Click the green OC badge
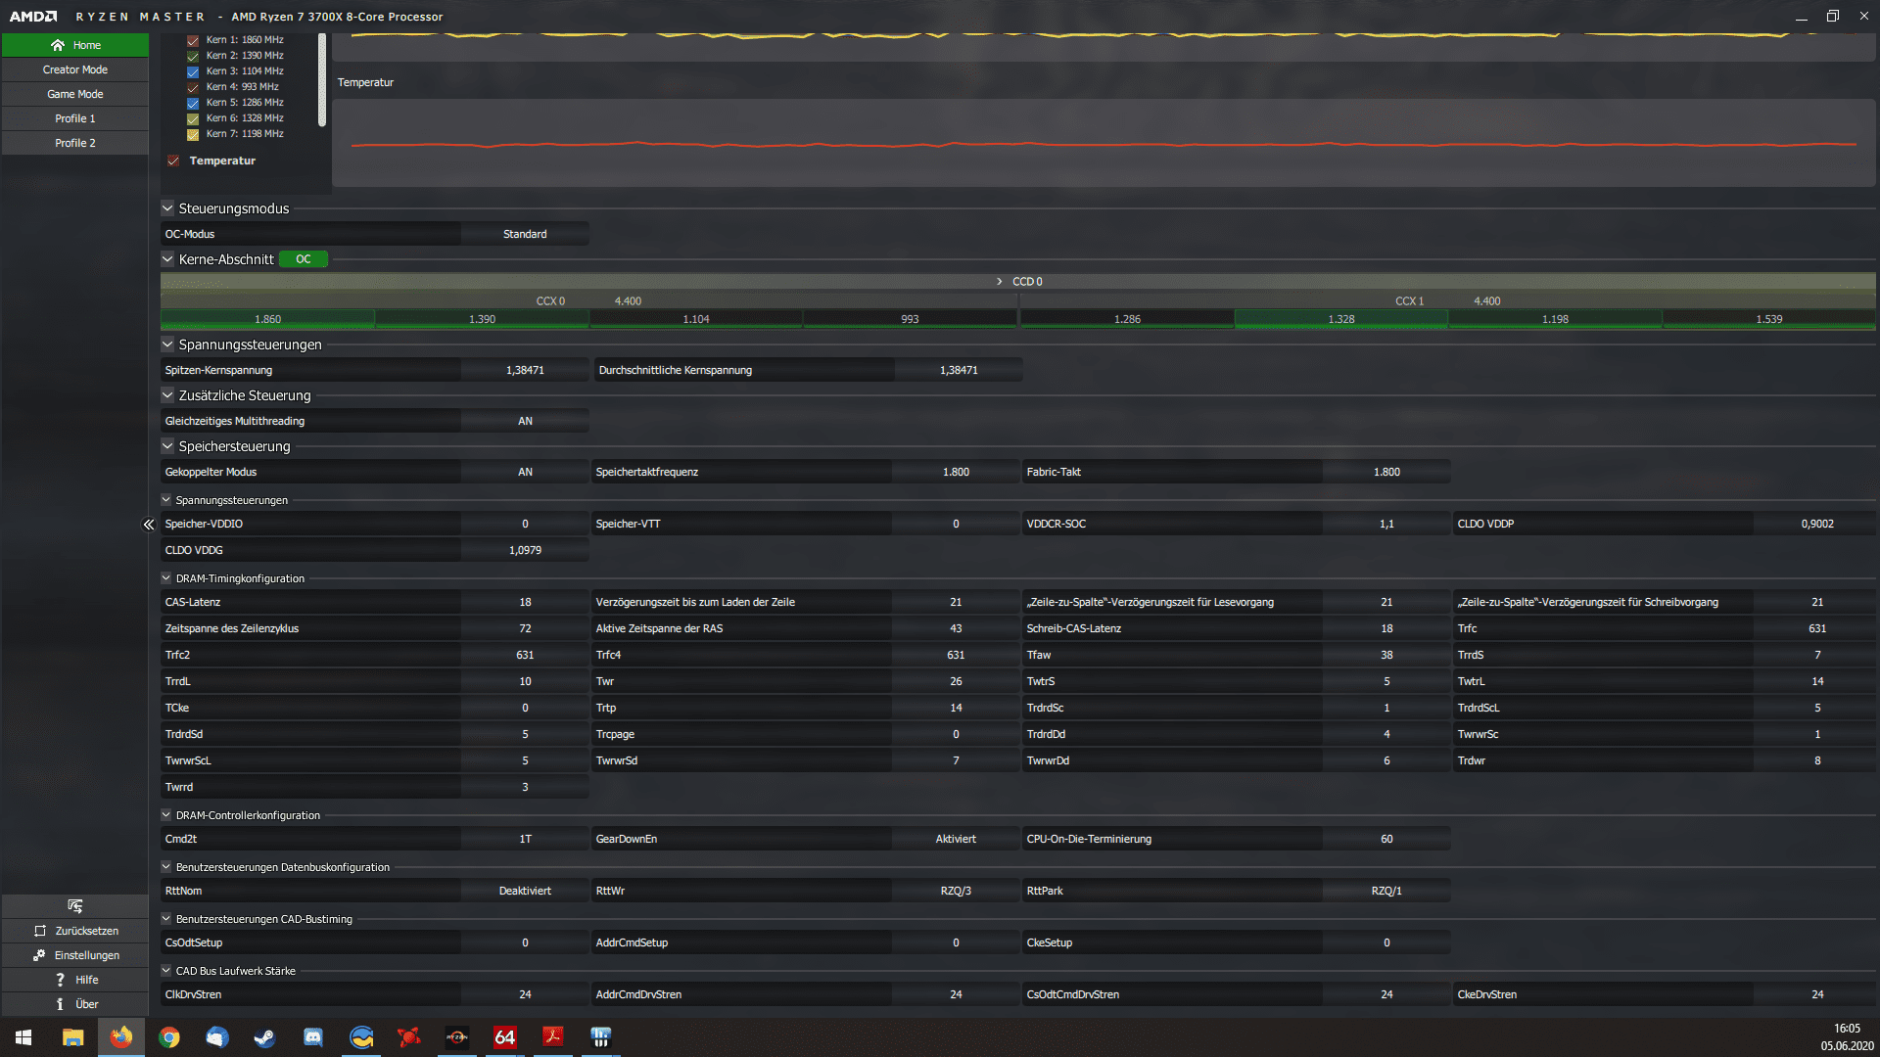This screenshot has width=1880, height=1057. point(304,259)
